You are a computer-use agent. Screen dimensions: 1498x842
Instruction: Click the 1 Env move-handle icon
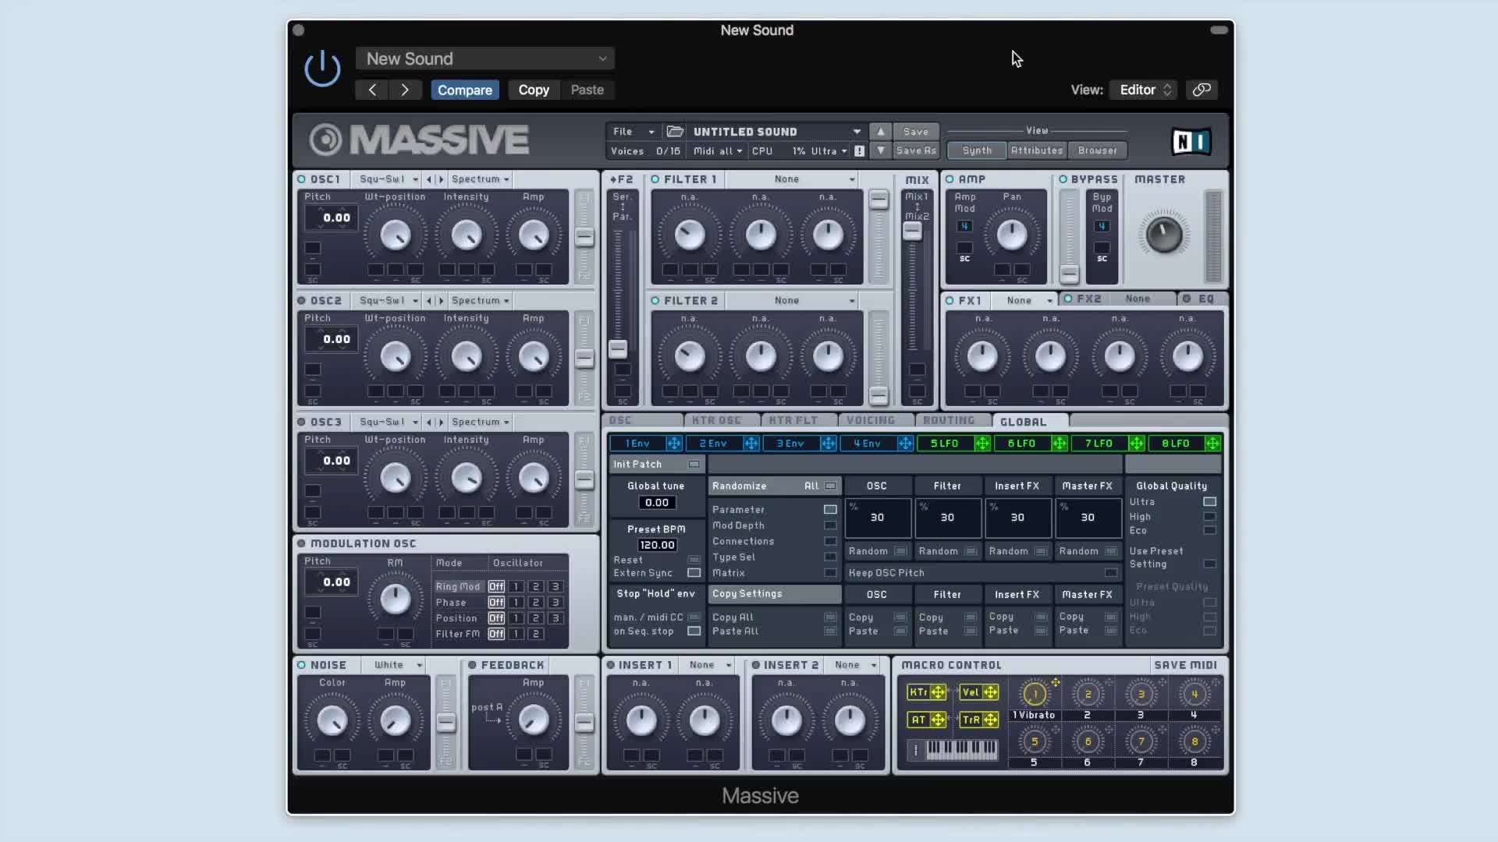pos(674,444)
